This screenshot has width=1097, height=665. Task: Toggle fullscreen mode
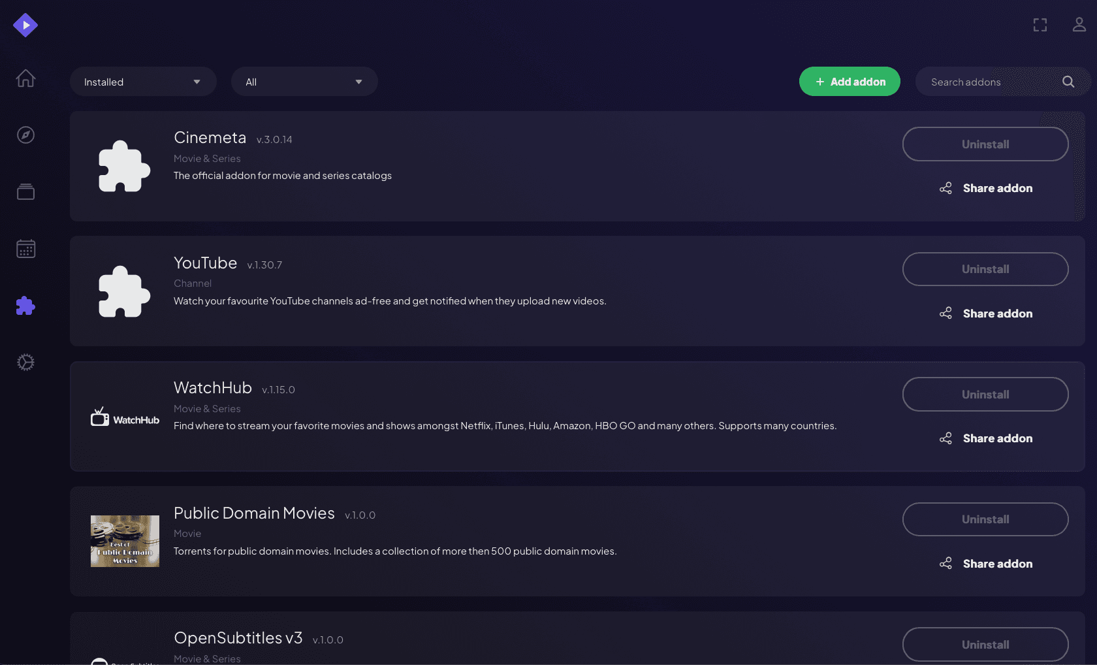click(x=1040, y=25)
